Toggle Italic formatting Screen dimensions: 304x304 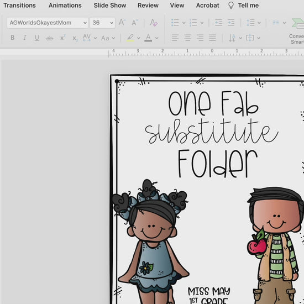pos(25,38)
